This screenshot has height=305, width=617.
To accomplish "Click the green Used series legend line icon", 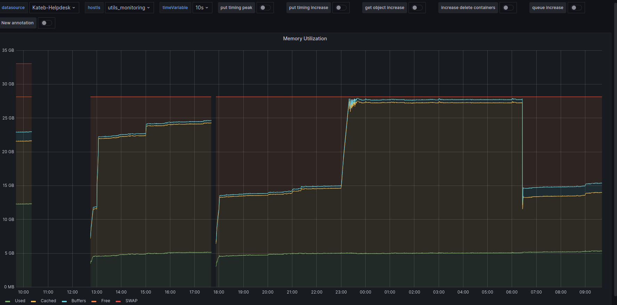I will [x=8, y=301].
